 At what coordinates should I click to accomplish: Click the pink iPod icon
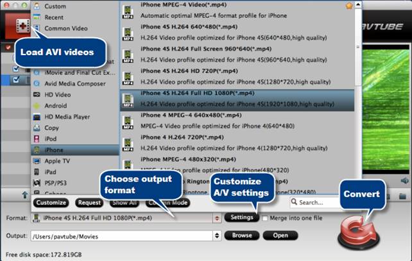click(x=37, y=139)
